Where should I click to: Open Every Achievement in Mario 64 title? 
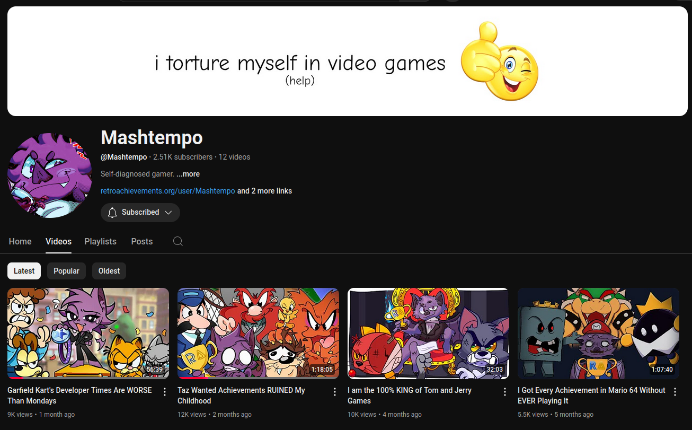pyautogui.click(x=591, y=396)
